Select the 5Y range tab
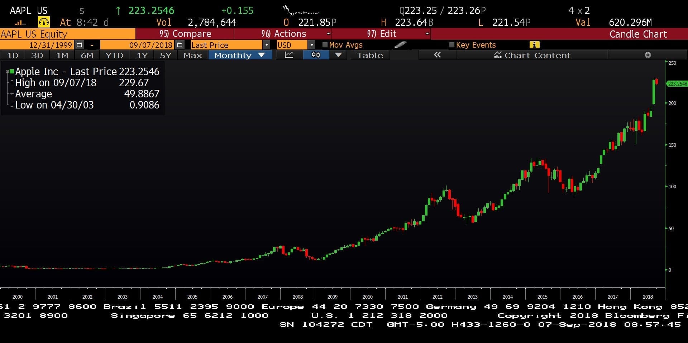The width and height of the screenshot is (688, 343). pyautogui.click(x=166, y=55)
